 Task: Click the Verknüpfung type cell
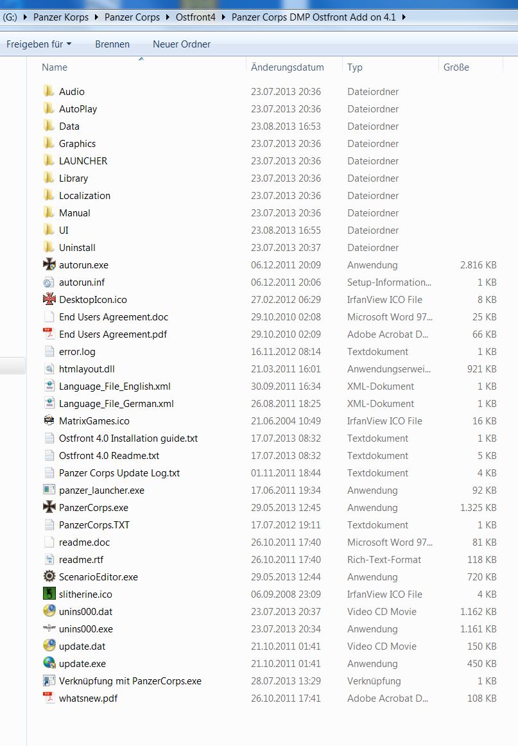374,681
